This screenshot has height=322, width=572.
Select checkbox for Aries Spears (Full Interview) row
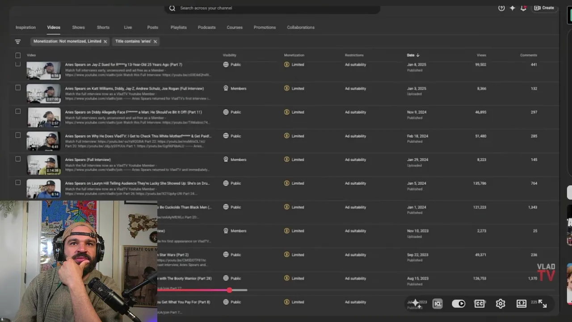pos(18,159)
